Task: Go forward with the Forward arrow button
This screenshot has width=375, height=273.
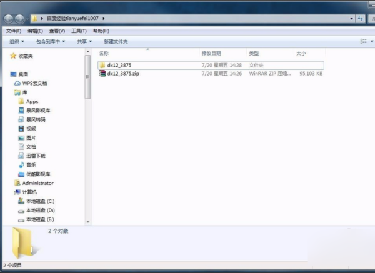Action: click(19, 19)
